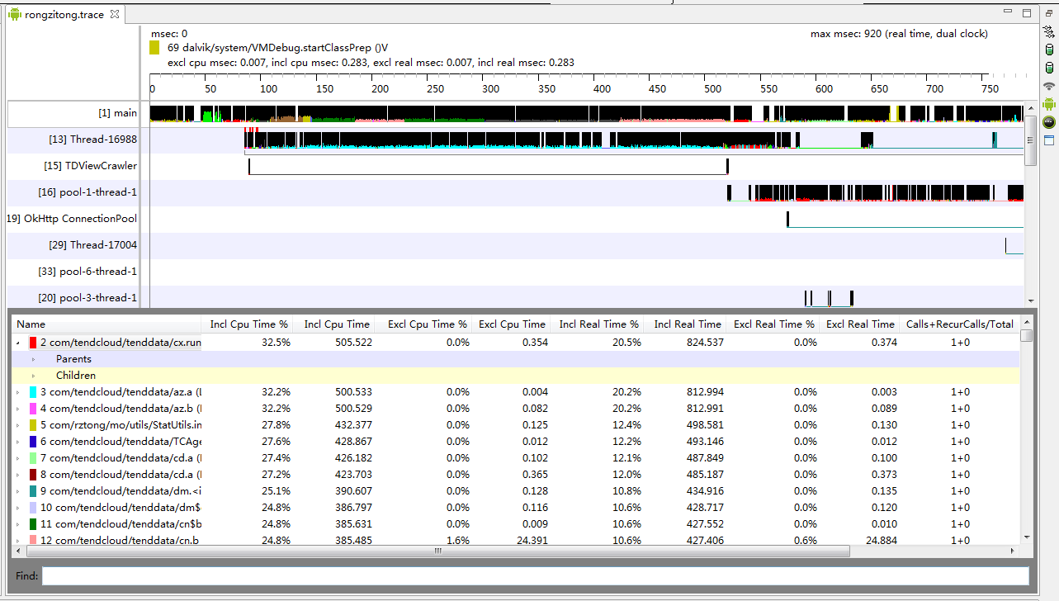
Task: Close the rongzitong.trace tab
Action: point(115,15)
